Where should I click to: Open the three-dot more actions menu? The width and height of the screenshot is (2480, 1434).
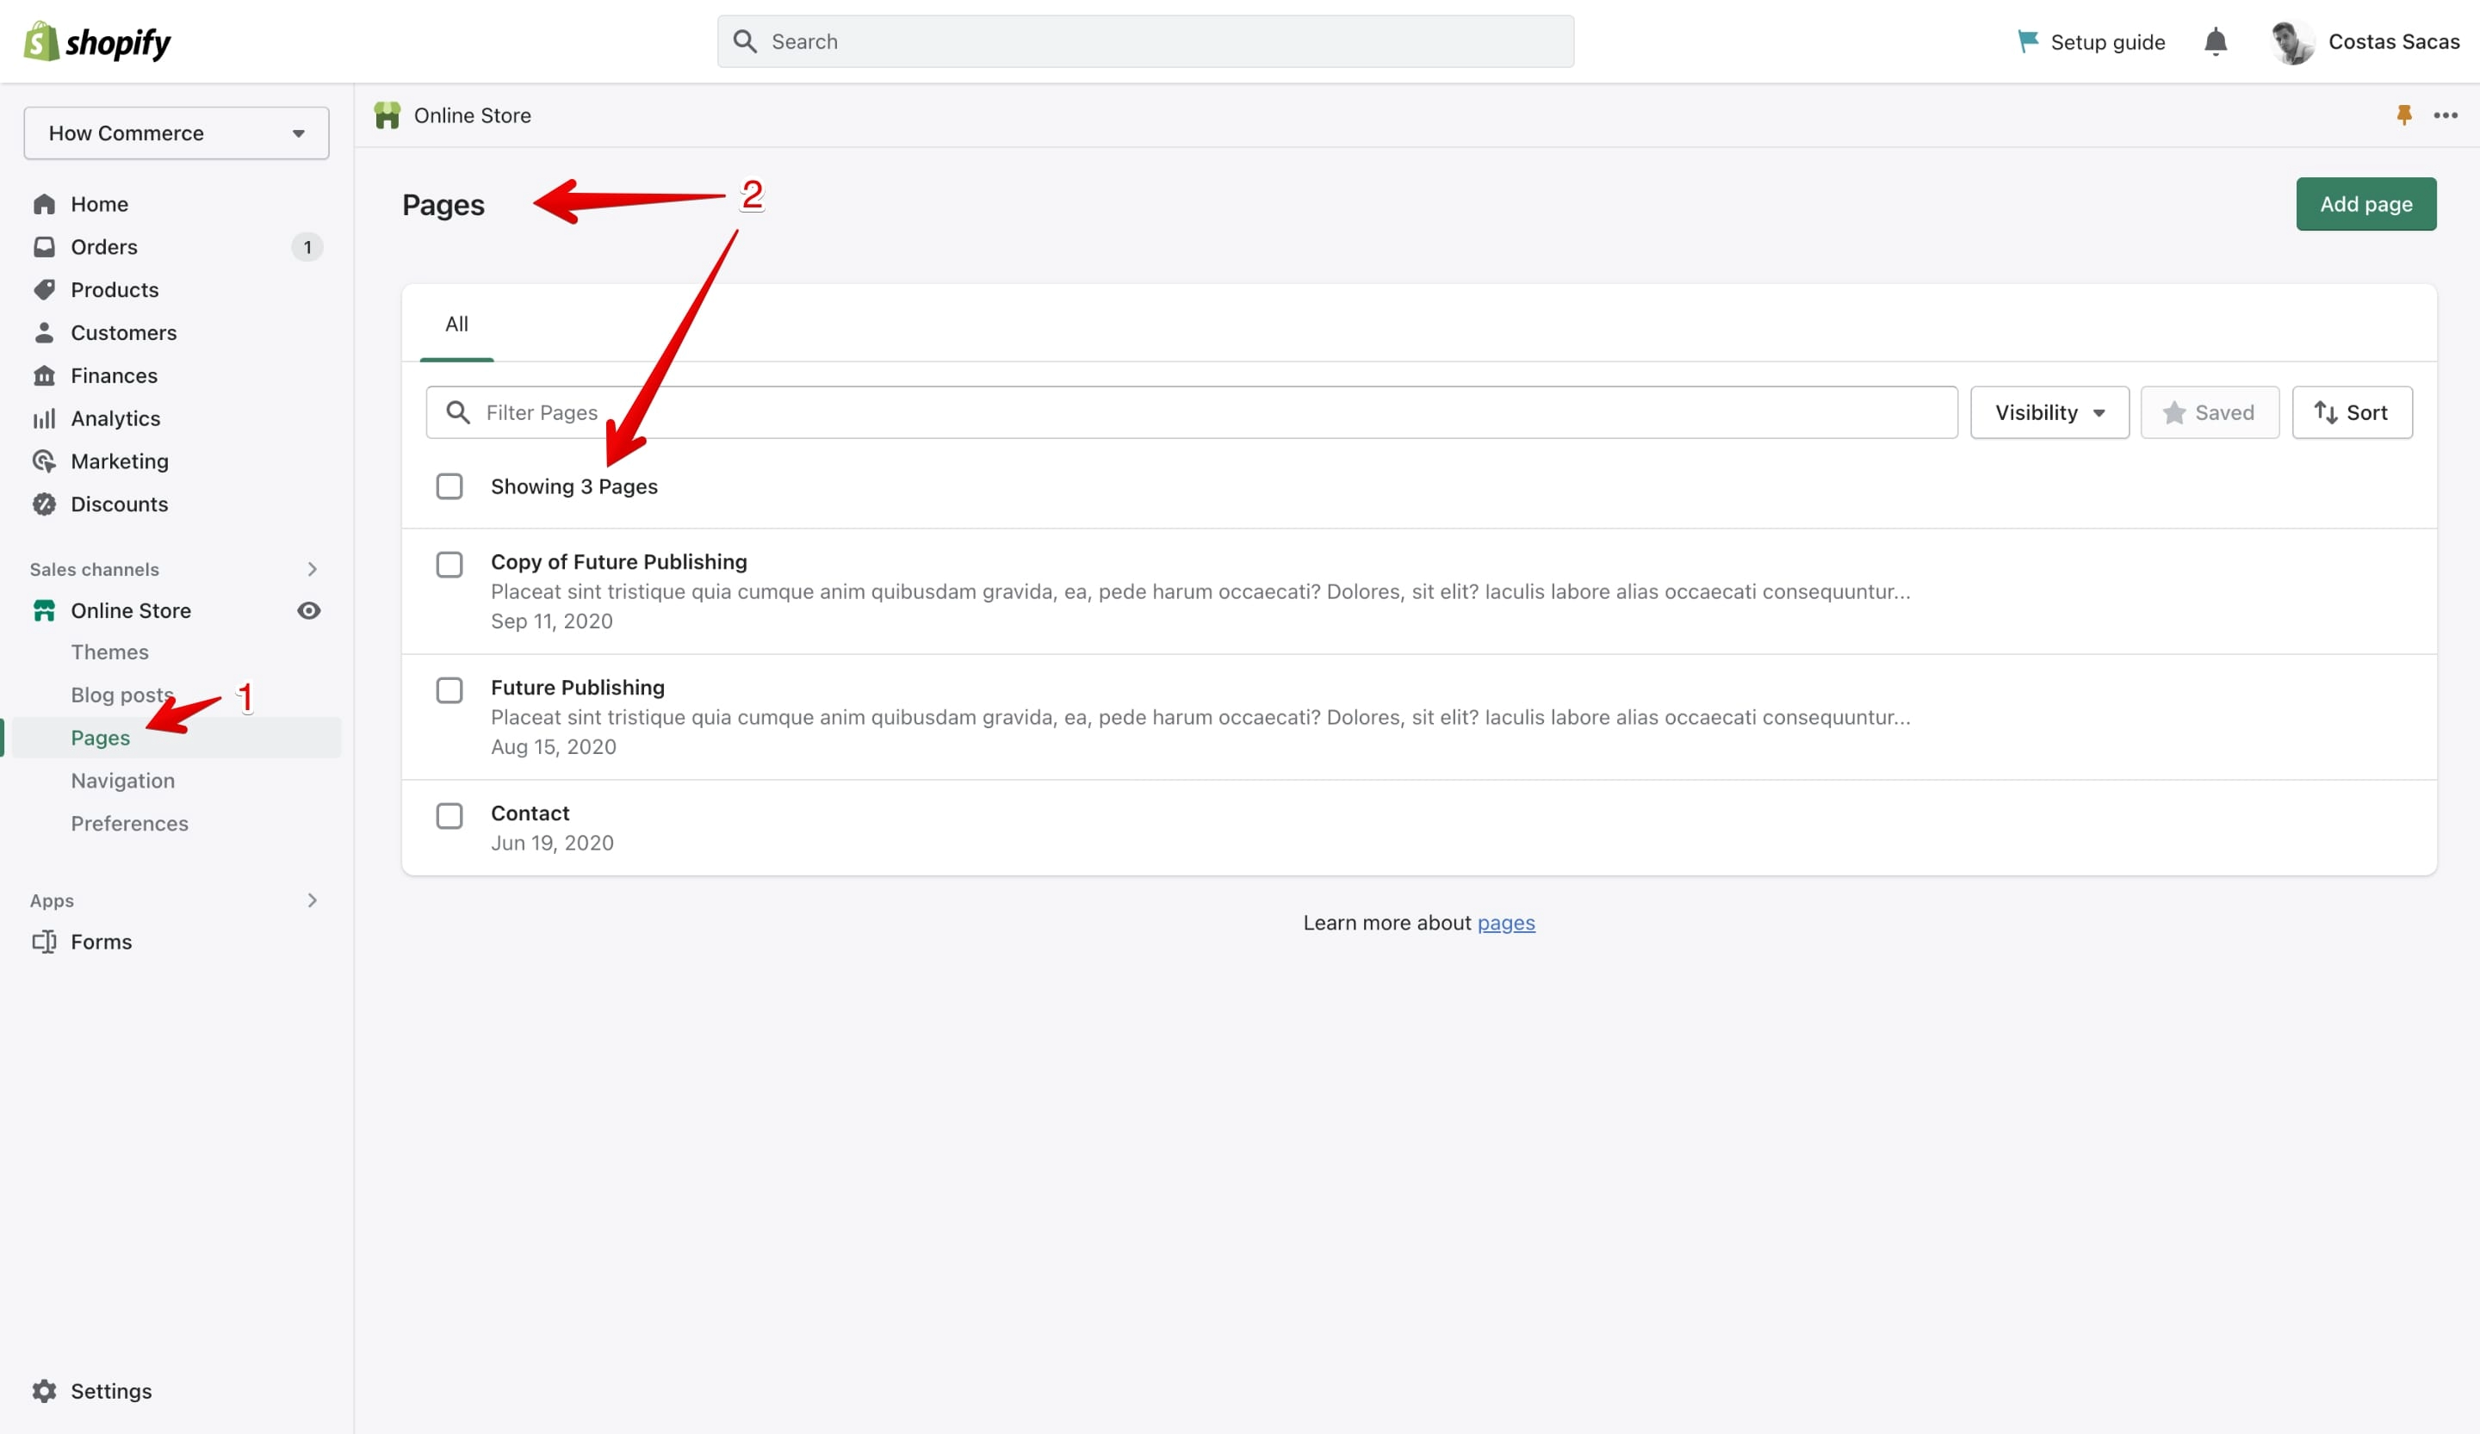pyautogui.click(x=2446, y=115)
